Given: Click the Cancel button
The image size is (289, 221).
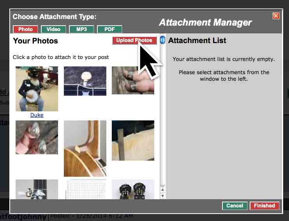Looking at the screenshot, I should 234,205.
